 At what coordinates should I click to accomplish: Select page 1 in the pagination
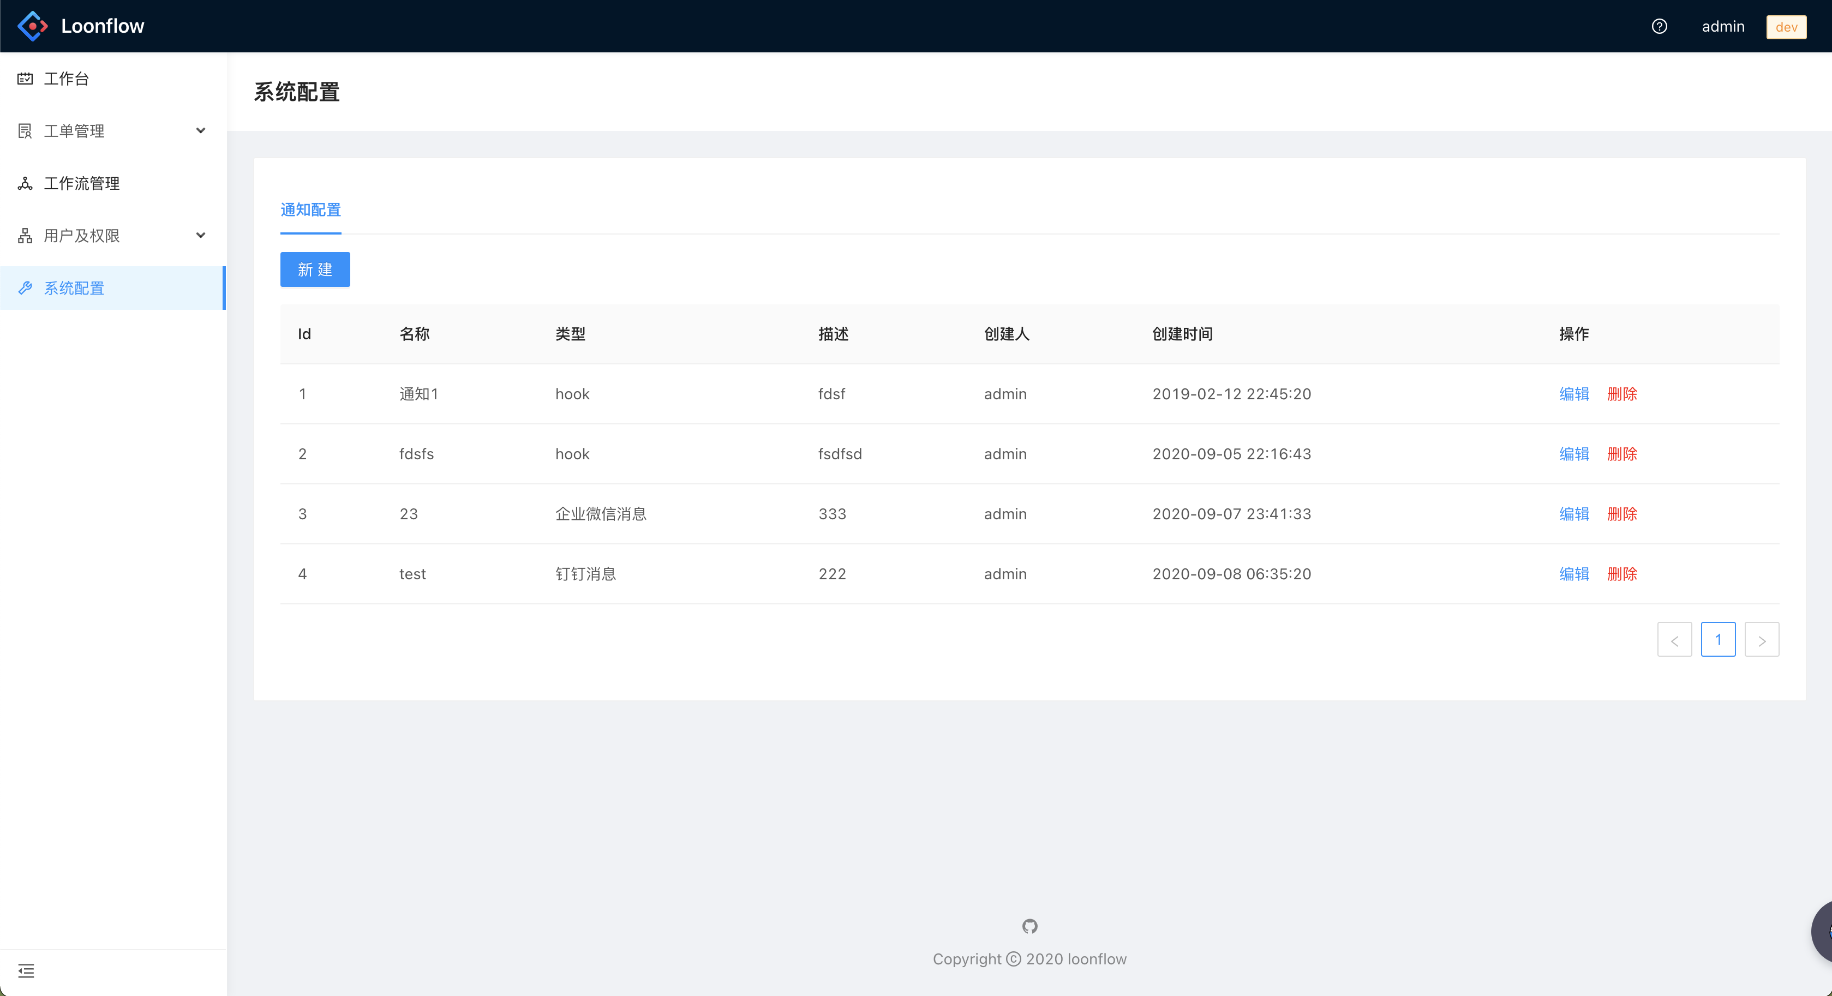(x=1718, y=639)
